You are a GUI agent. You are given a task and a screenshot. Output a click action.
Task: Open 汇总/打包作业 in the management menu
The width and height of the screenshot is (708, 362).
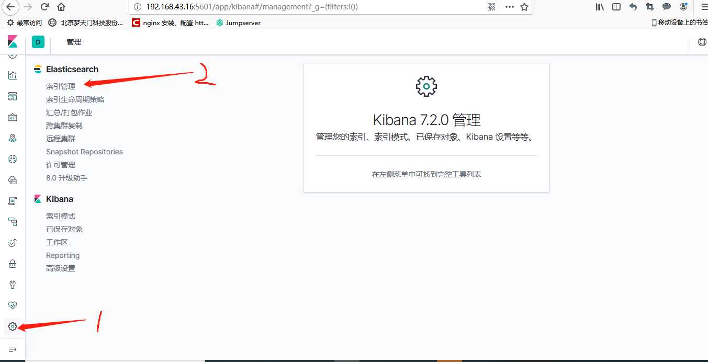pyautogui.click(x=69, y=112)
